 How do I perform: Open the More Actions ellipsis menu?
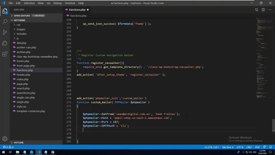tap(270, 9)
